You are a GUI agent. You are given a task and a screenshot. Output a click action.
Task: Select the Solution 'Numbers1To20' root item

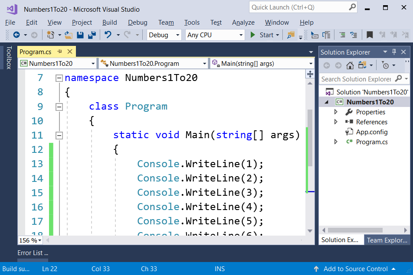pyautogui.click(x=367, y=92)
